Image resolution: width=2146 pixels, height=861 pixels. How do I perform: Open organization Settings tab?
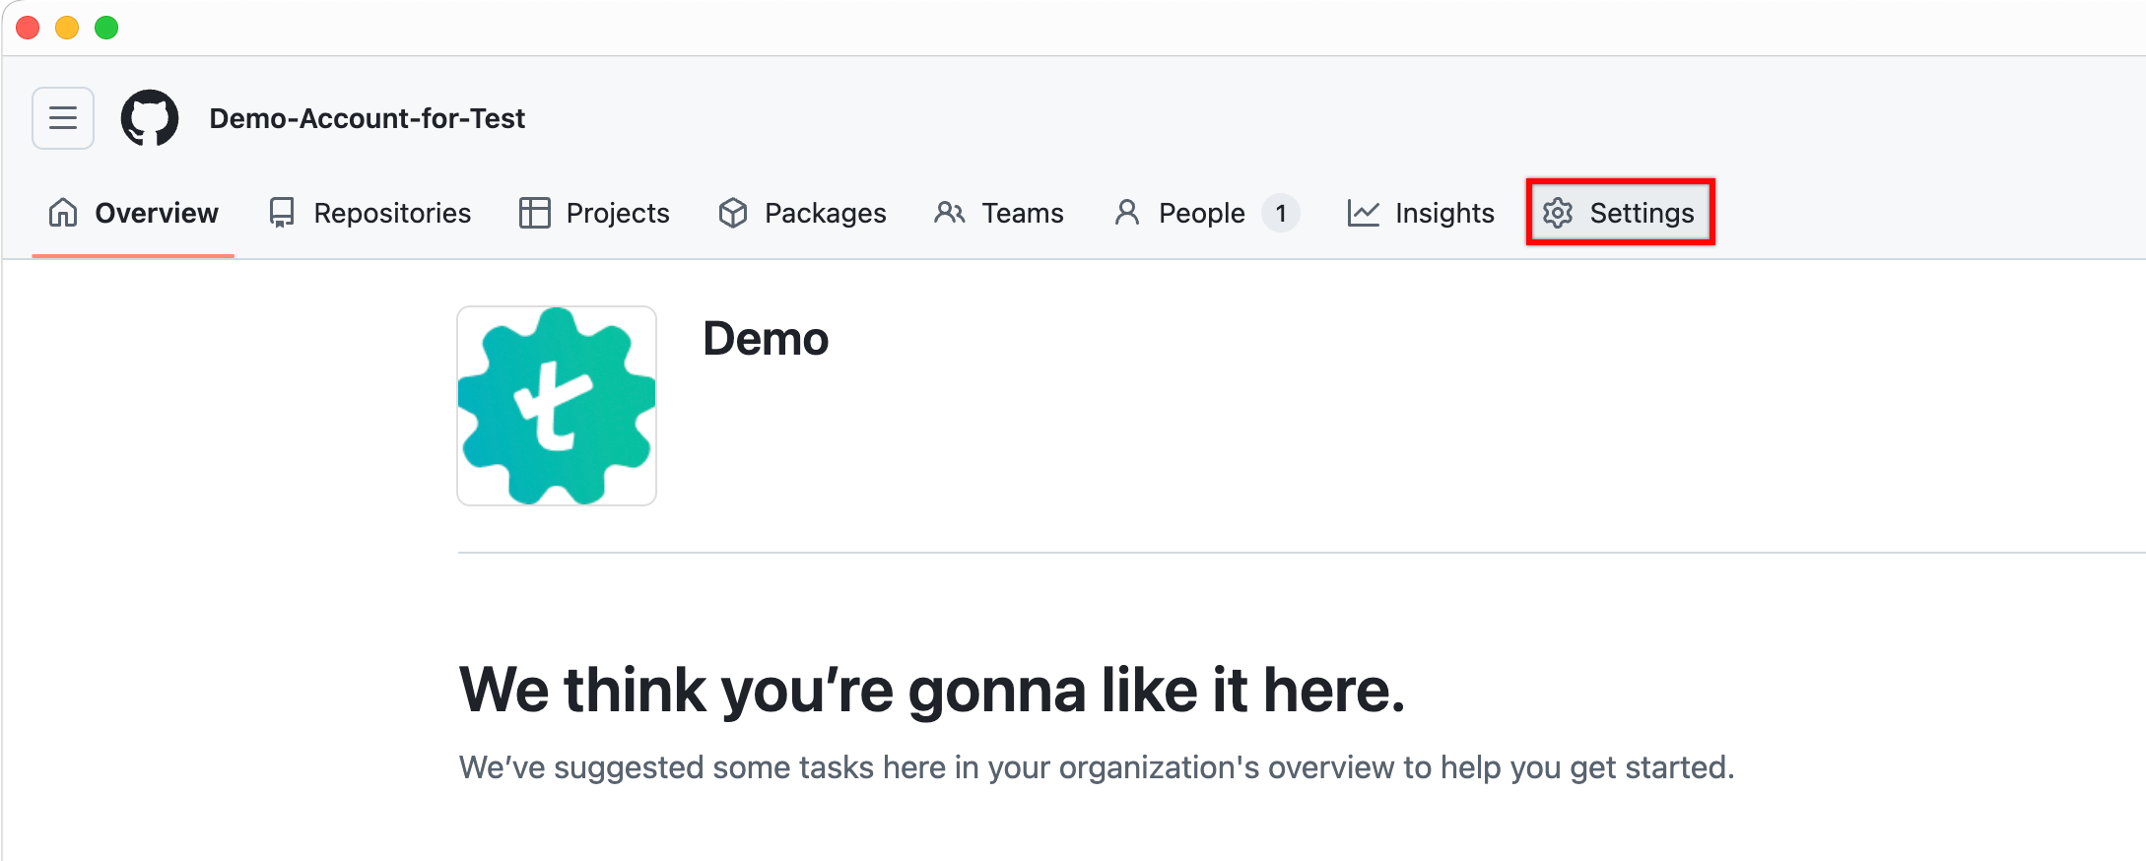pyautogui.click(x=1620, y=213)
